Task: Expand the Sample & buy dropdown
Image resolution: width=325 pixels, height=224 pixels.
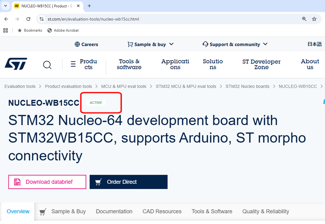Action: point(151,44)
